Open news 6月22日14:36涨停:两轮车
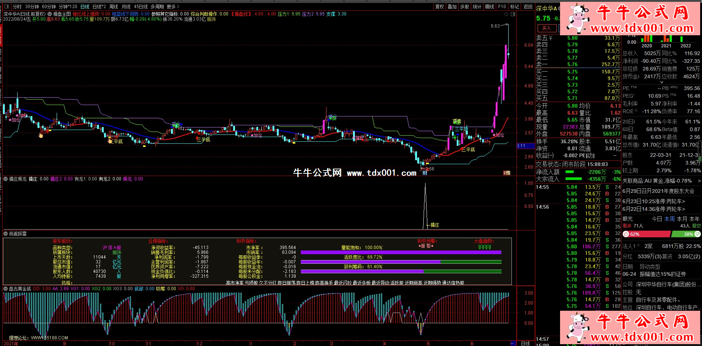Viewport: 702px width, 346px height. pyautogui.click(x=654, y=209)
